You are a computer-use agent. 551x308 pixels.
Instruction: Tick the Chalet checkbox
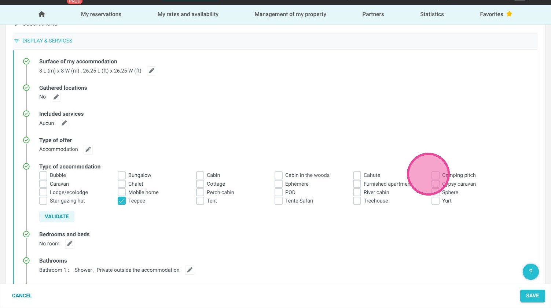click(x=122, y=184)
